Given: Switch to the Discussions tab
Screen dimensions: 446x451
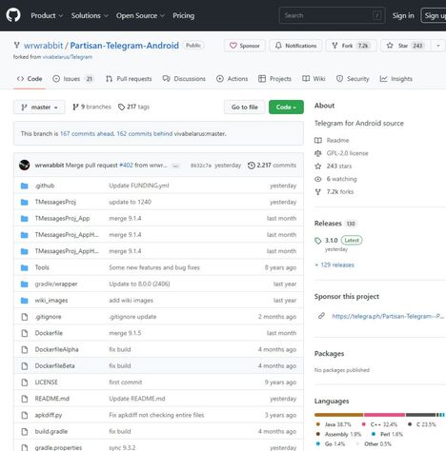Looking at the screenshot, I should pyautogui.click(x=184, y=79).
